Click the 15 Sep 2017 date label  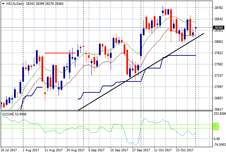click(x=119, y=150)
